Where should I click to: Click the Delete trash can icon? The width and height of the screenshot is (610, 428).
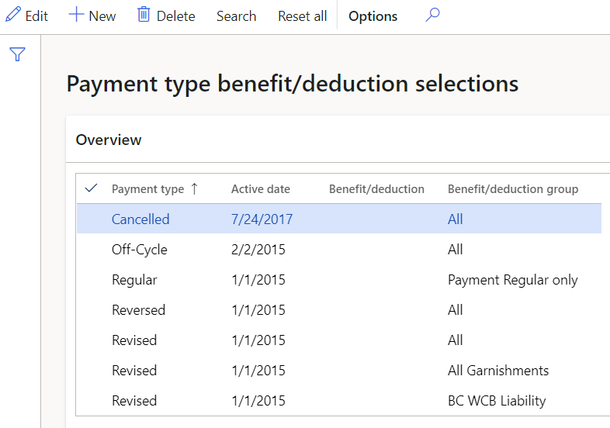tap(144, 15)
